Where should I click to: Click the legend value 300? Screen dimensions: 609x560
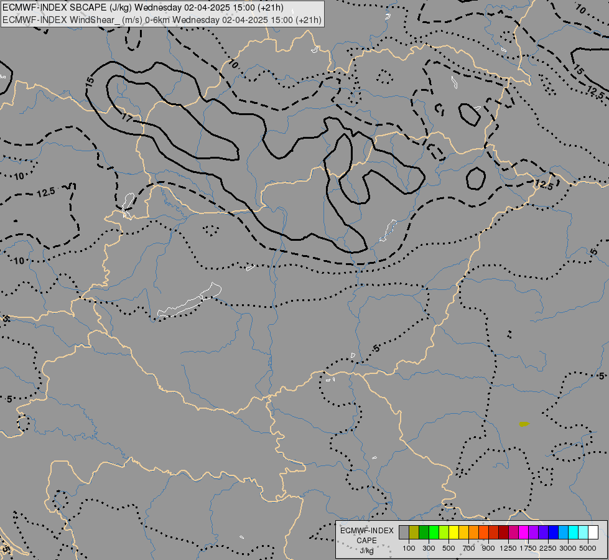429,548
